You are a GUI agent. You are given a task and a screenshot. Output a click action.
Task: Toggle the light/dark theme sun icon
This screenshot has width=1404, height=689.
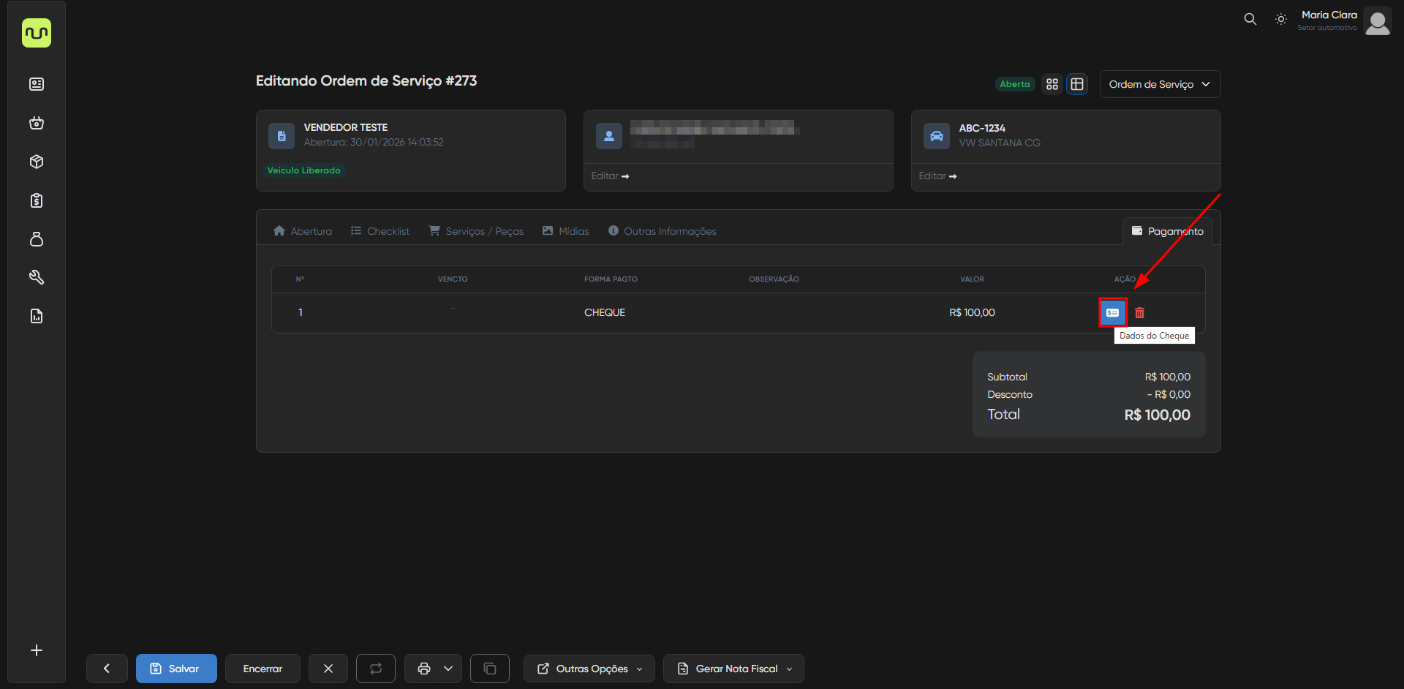pyautogui.click(x=1280, y=20)
